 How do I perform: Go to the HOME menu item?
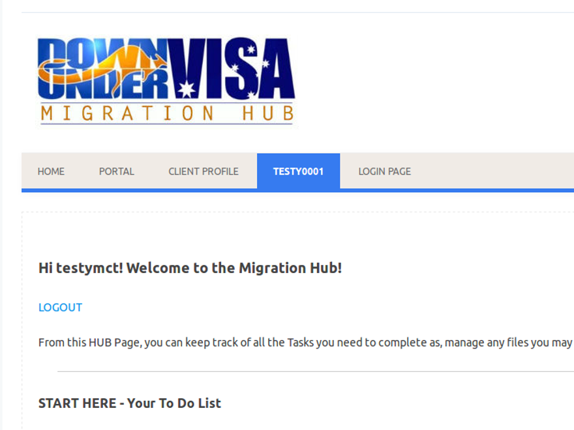[x=51, y=171]
